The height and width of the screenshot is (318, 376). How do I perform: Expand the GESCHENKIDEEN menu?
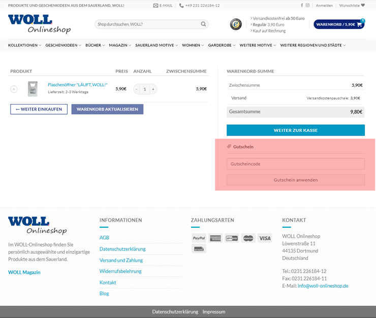click(64, 45)
